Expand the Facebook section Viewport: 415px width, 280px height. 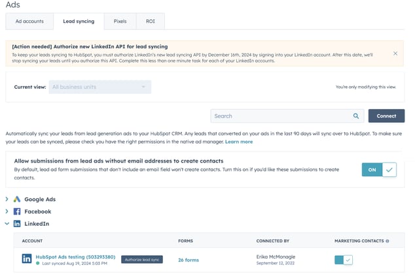7,211
